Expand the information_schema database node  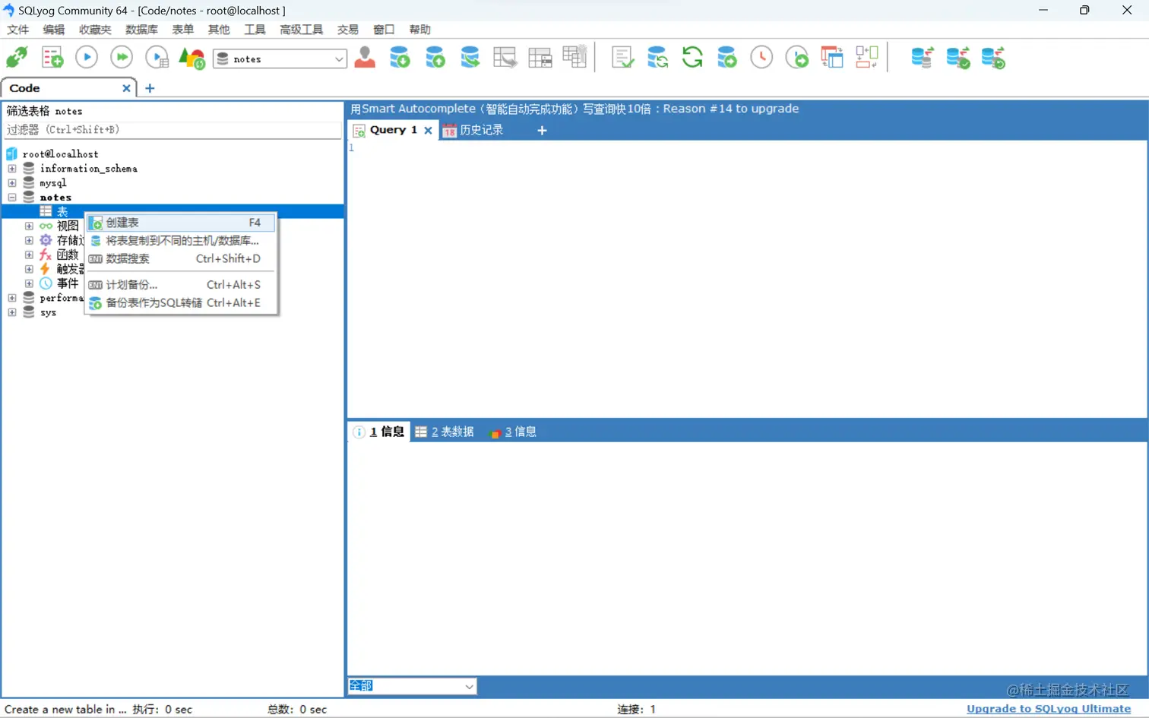point(12,169)
